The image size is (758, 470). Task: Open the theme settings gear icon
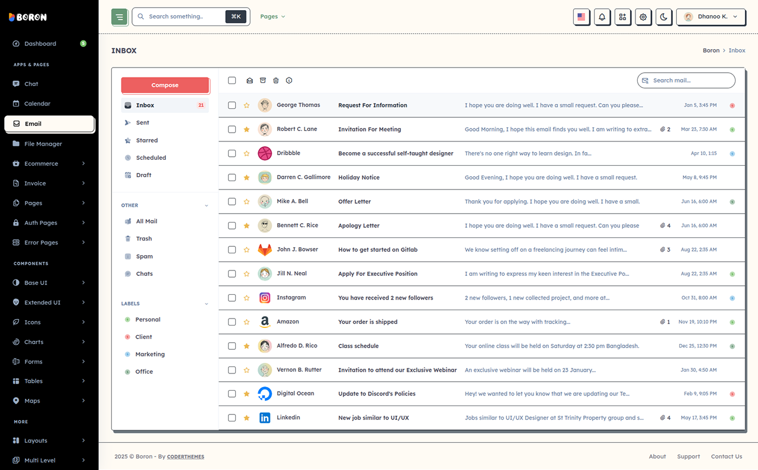pyautogui.click(x=643, y=17)
